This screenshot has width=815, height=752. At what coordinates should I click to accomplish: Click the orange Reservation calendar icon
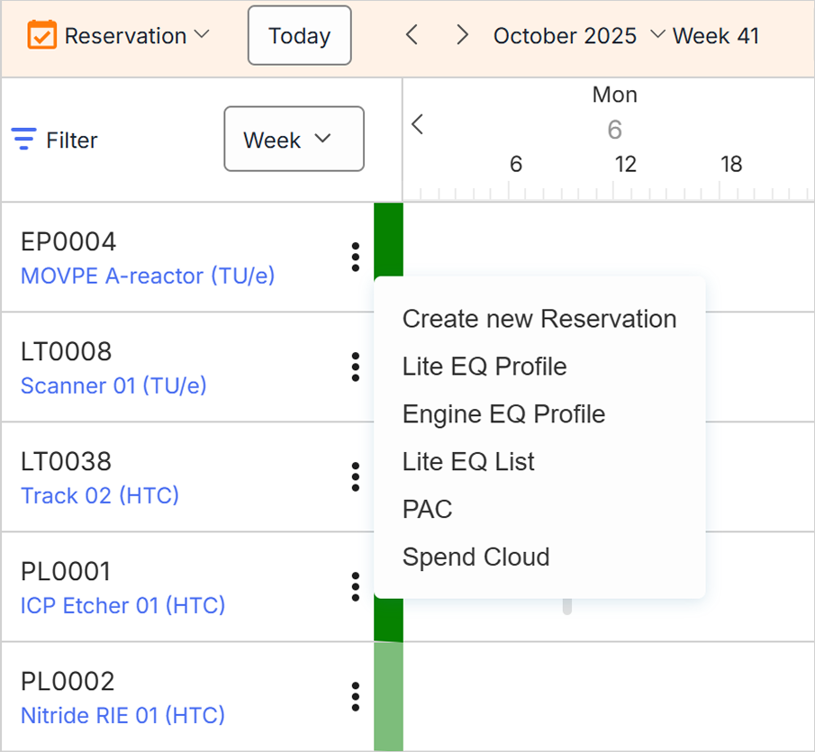pos(42,35)
